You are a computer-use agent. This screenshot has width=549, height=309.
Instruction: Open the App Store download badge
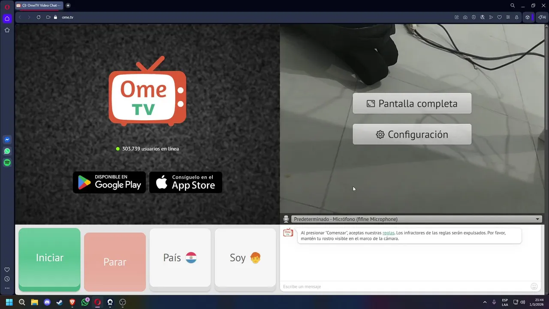click(186, 182)
